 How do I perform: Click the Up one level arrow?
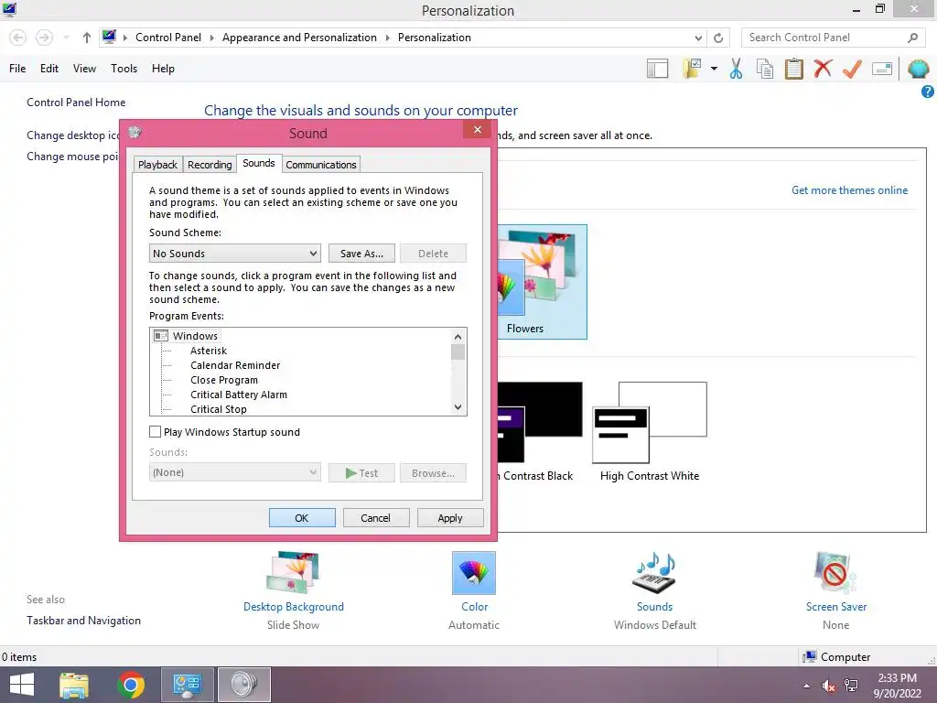[87, 38]
